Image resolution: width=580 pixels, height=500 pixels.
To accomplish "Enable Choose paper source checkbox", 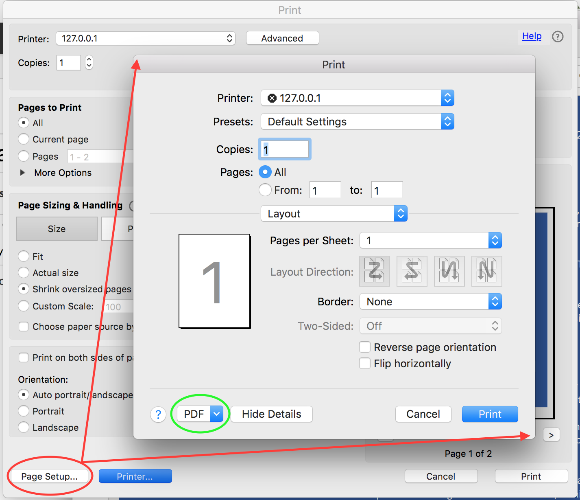I will coord(24,327).
